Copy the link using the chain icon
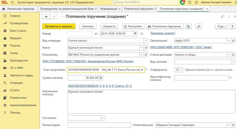The width and height of the screenshot is (237, 129). [222, 17]
